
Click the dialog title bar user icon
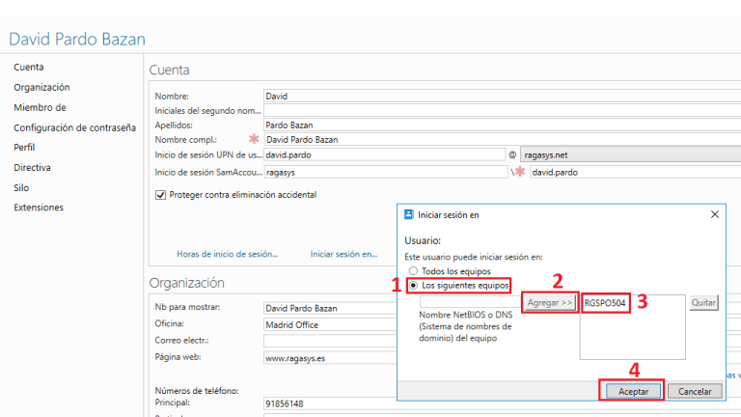click(409, 214)
